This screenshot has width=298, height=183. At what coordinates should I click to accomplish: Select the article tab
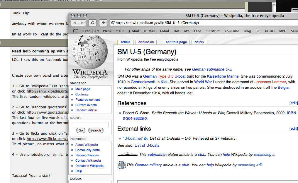pyautogui.click(x=126, y=42)
